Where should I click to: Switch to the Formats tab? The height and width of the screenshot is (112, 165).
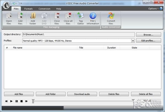(x=28, y=9)
